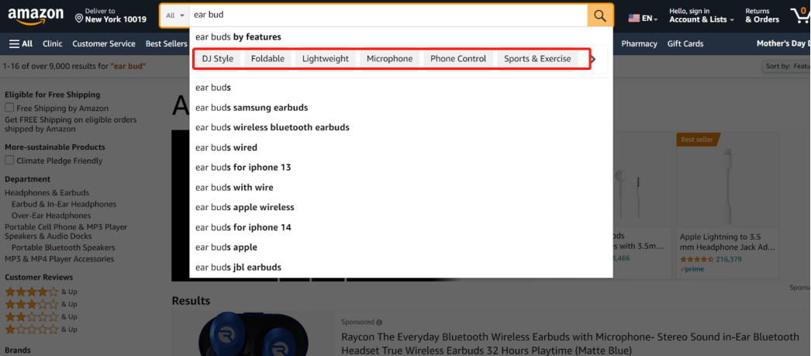The height and width of the screenshot is (356, 811).
Task: Select the Microphone feature chip
Action: (x=389, y=59)
